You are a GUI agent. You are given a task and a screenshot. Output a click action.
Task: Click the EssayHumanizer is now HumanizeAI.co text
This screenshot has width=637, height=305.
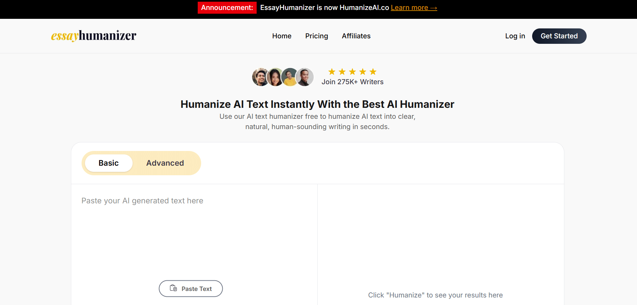click(x=324, y=8)
